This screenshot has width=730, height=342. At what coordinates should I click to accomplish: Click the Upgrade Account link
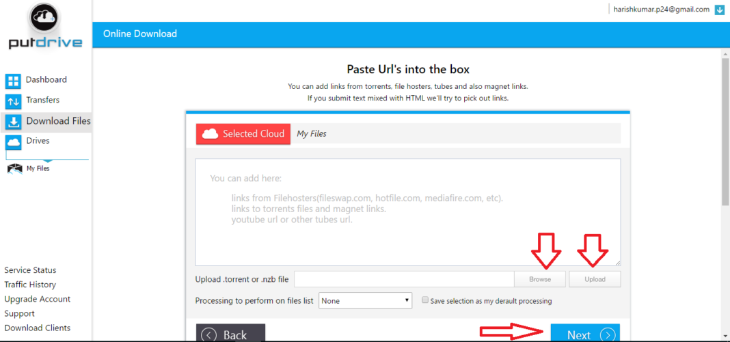point(37,299)
